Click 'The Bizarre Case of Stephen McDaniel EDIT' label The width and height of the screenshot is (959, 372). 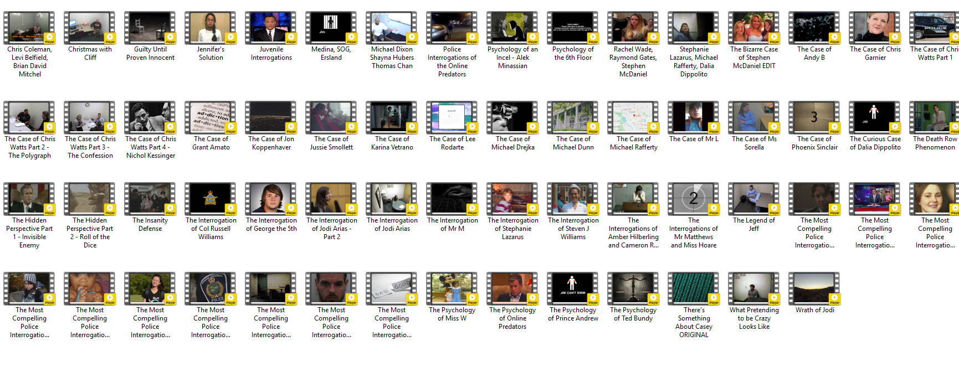coord(754,58)
